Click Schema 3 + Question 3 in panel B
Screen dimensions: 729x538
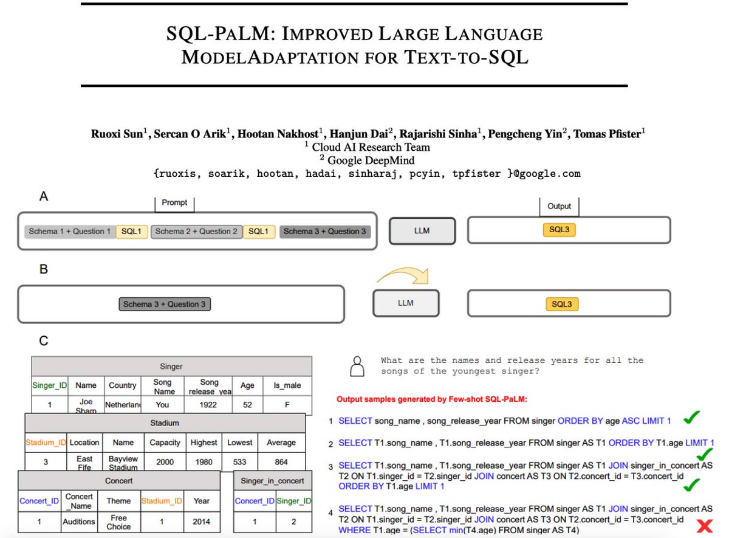pos(165,304)
